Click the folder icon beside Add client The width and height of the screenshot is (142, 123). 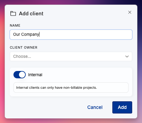point(13,13)
